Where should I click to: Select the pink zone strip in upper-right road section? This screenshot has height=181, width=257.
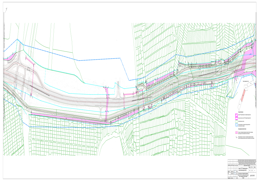point(159,79)
